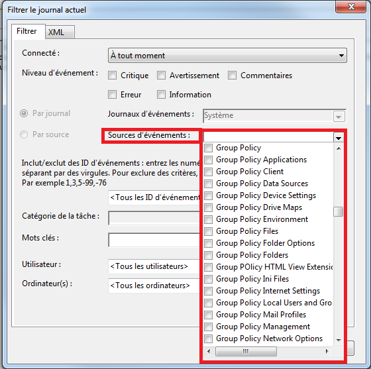Choose the Par source radio button
Image resolution: width=371 pixels, height=369 pixels.
point(24,134)
